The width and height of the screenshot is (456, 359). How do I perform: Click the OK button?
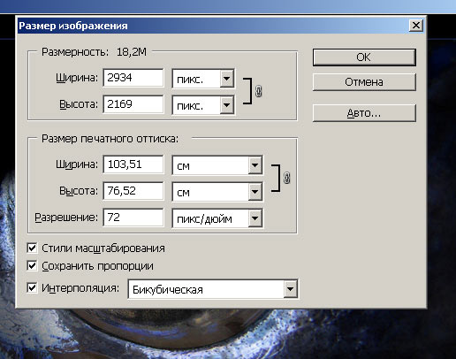click(x=364, y=57)
